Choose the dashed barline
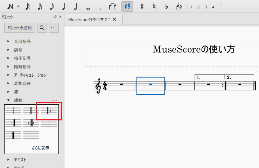This screenshot has width=259, height=168. pyautogui.click(x=49, y=124)
